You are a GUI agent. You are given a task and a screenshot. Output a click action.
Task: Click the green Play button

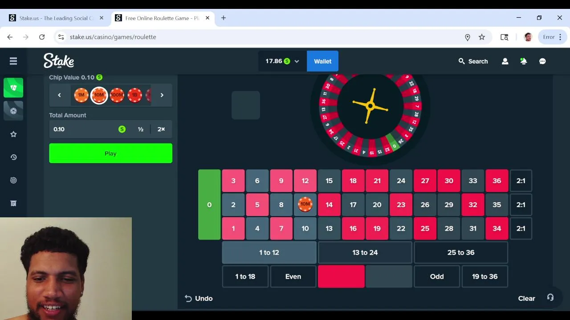click(x=110, y=153)
